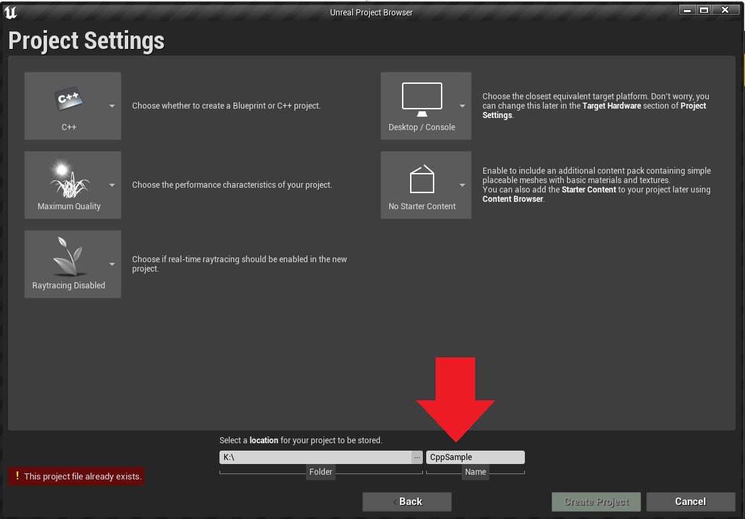Screen dimensions: 745x519
Task: Open the Raytracing Disabled dropdown arrow
Action: click(x=112, y=264)
